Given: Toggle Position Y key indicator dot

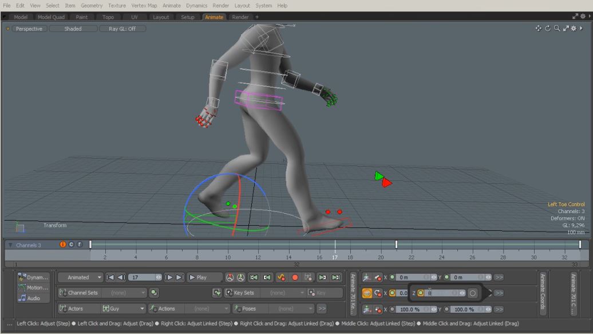Looking at the screenshot, I should 446,277.
